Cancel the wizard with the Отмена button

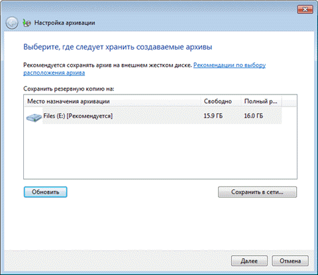coord(290,261)
